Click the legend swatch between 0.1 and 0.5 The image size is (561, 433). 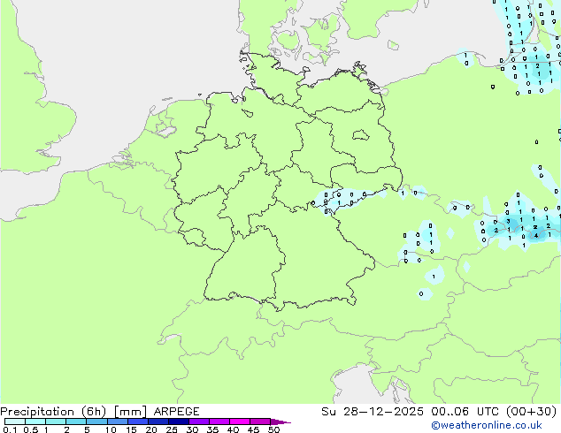tap(15, 422)
